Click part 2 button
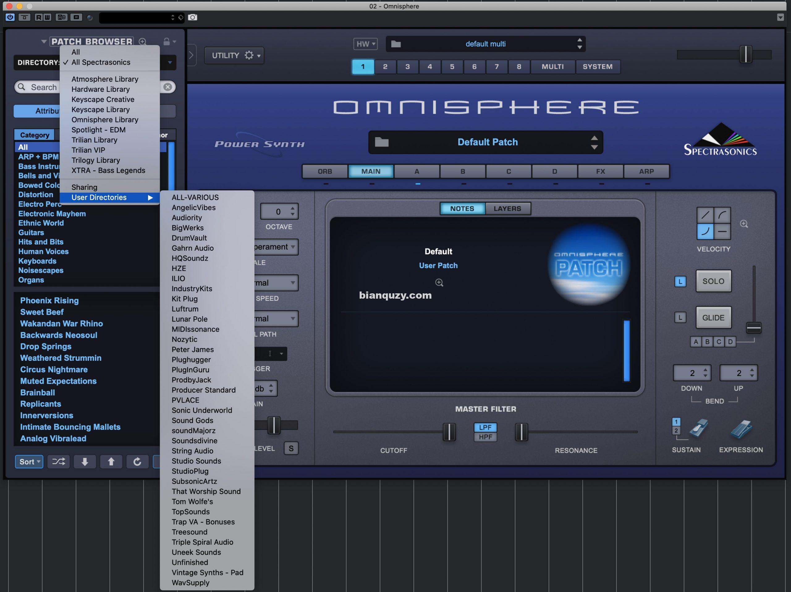 [x=385, y=66]
